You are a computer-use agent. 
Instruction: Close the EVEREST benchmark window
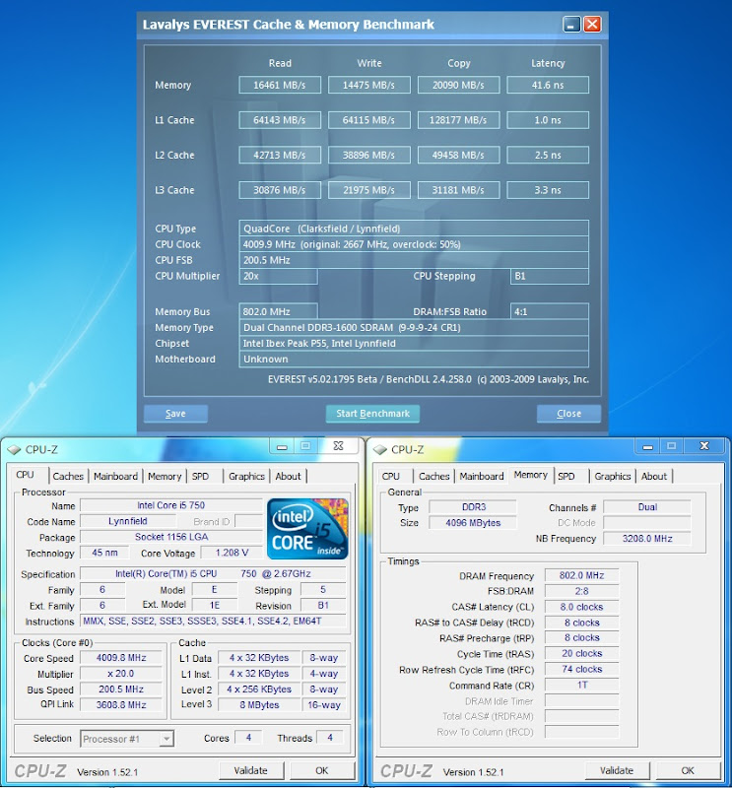pos(592,24)
